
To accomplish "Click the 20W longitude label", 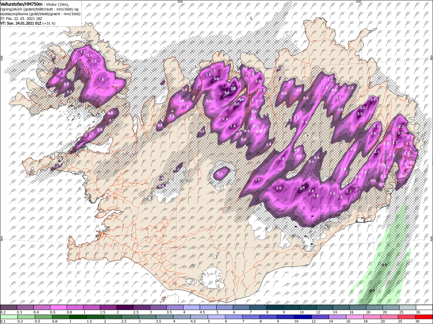I will [x=180, y=2].
